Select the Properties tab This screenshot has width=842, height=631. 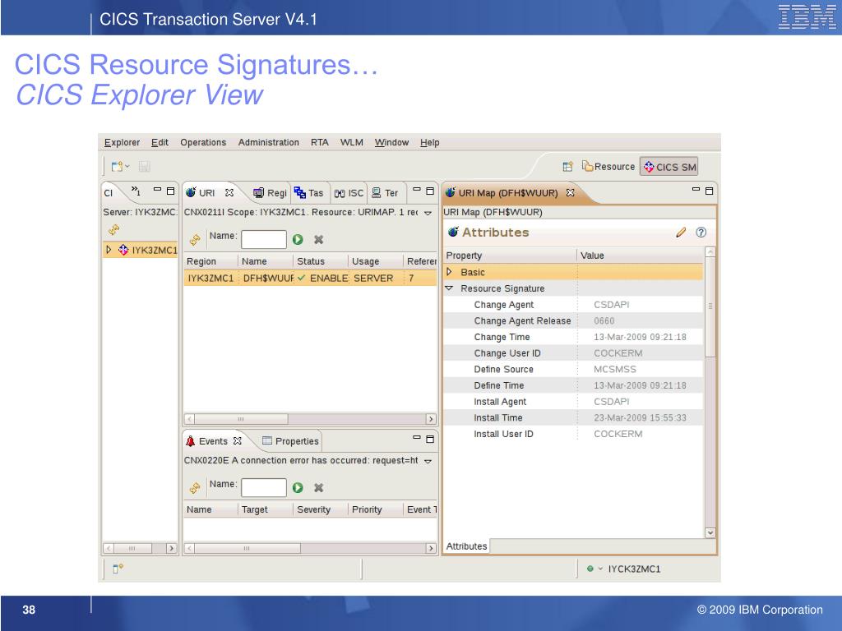coord(290,441)
